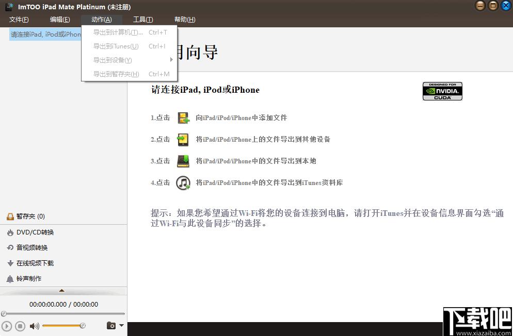
Task: Open 铃声制作
Action: (x=29, y=278)
